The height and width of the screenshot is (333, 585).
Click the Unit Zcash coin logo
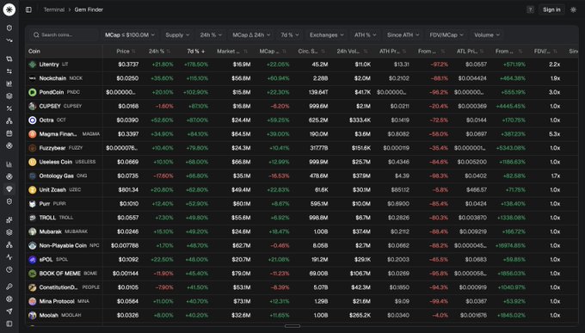pyautogui.click(x=33, y=189)
